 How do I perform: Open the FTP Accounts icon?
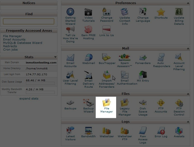(161, 103)
